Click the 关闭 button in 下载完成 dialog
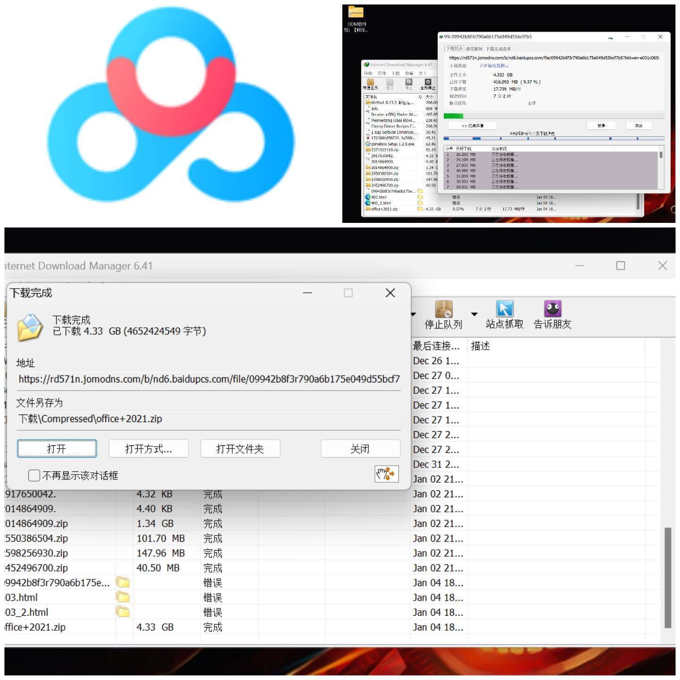 (360, 449)
